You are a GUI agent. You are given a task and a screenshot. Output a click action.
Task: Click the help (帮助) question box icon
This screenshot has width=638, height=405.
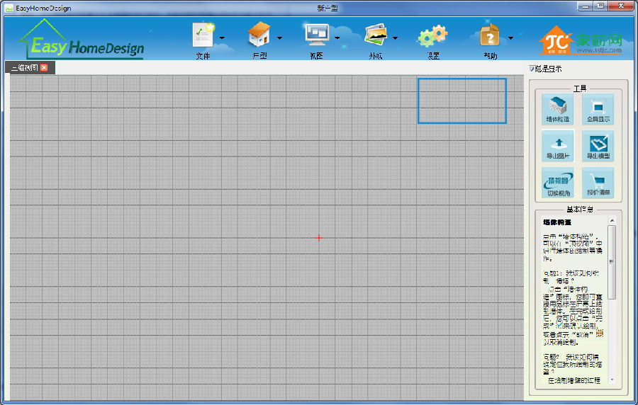click(x=490, y=35)
